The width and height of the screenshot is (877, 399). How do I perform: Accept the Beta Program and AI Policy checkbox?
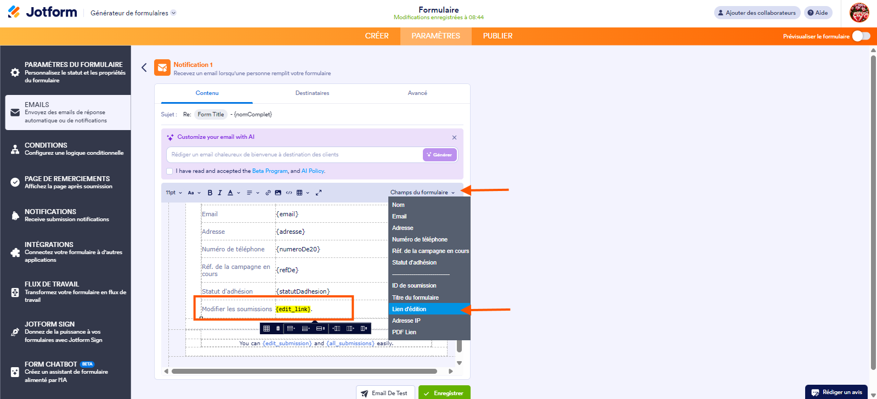pos(169,171)
